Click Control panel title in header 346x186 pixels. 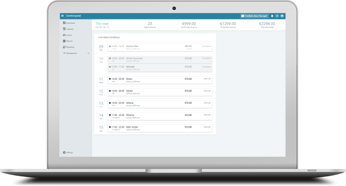coord(73,16)
